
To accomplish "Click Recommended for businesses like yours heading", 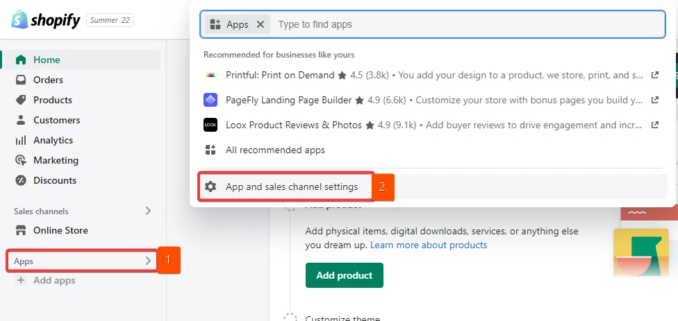I will pos(279,55).
